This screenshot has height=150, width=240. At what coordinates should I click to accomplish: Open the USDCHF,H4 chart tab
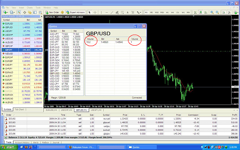click(x=66, y=110)
